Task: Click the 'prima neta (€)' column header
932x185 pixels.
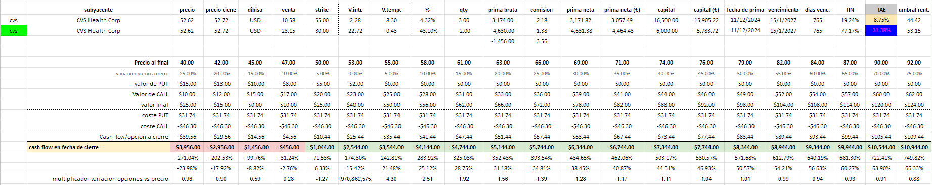Action: 622,10
